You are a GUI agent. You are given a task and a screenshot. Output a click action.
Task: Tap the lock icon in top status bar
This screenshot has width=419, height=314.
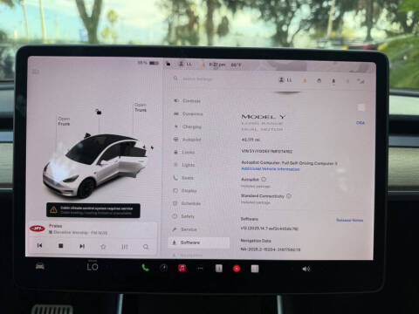point(168,64)
